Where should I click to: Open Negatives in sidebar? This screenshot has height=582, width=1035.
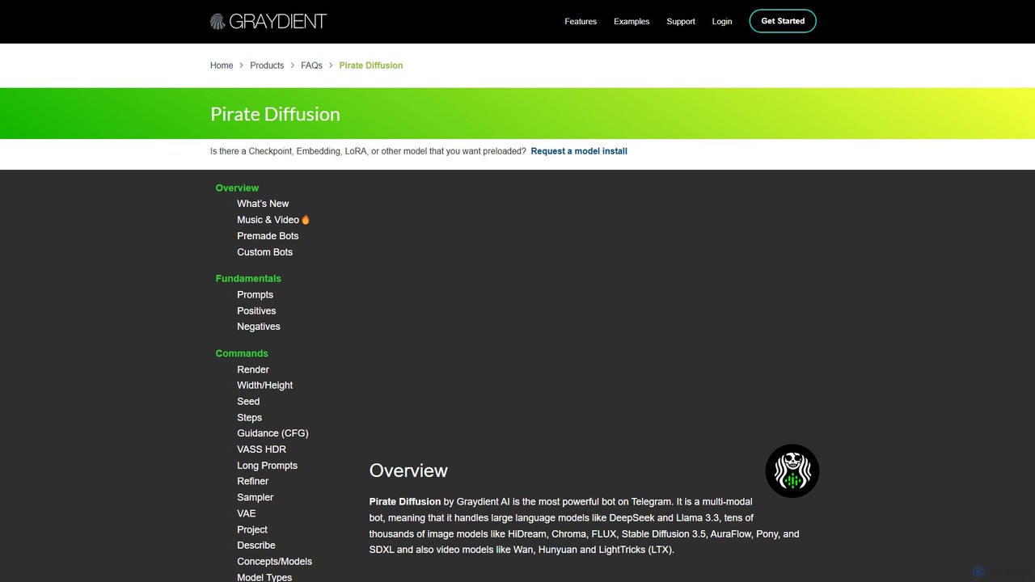click(259, 327)
